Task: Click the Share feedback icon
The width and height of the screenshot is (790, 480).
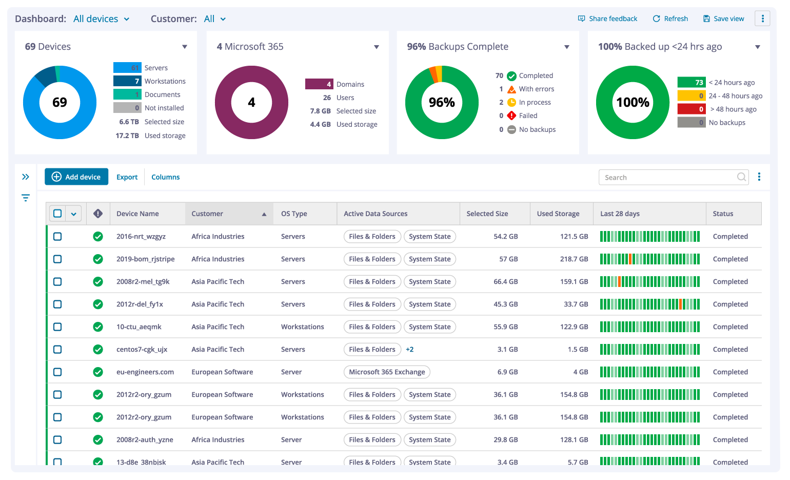Action: tap(581, 18)
